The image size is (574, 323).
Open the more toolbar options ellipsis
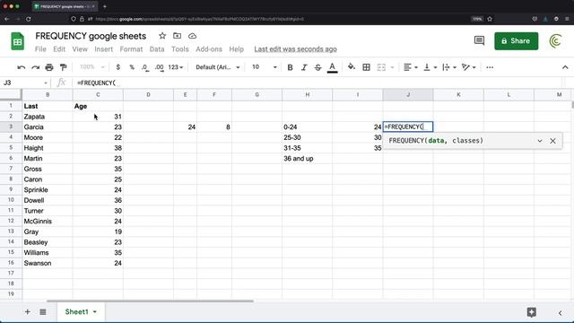point(490,67)
